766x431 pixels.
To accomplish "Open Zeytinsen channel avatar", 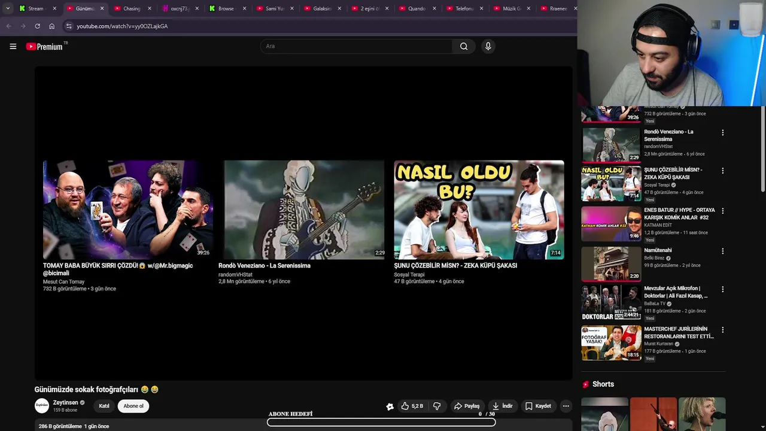I will click(x=42, y=405).
